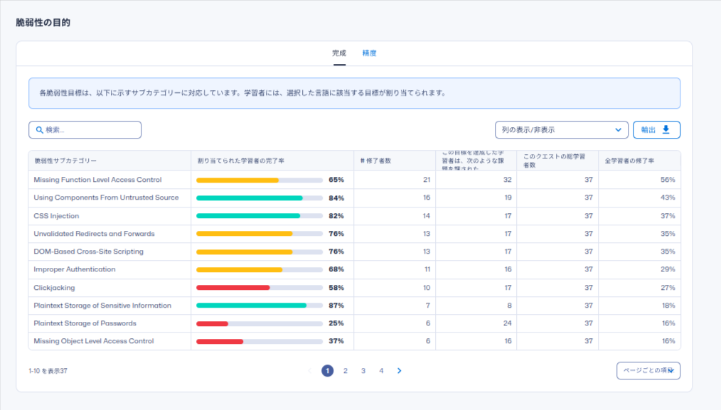Jump to page 4 of results
This screenshot has height=410, width=721.
(x=381, y=371)
